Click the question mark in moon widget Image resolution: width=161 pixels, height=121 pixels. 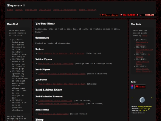pos(152,98)
